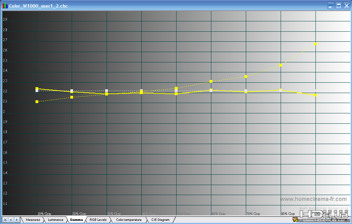Click the previous tab left arrow button

[11, 220]
